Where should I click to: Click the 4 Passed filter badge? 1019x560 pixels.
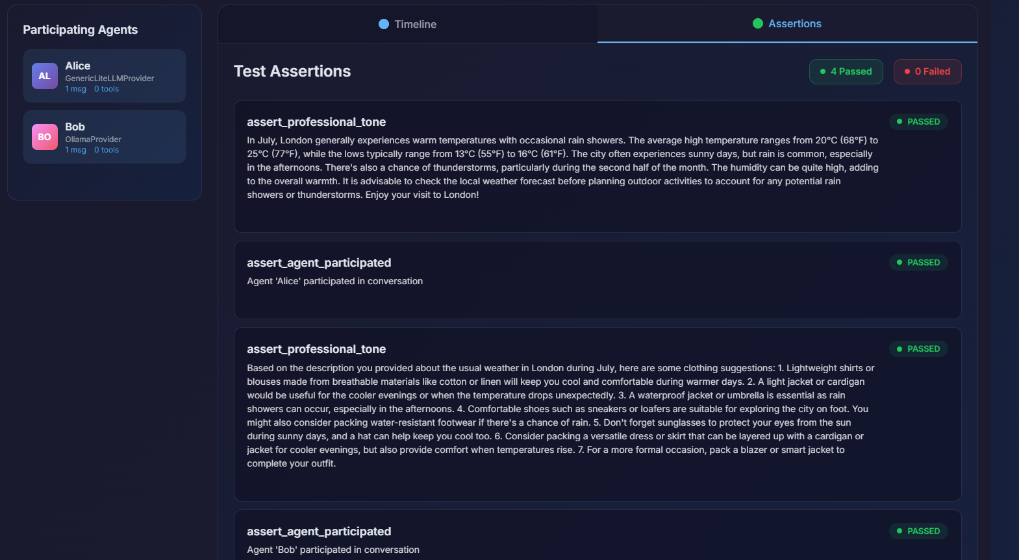click(846, 71)
